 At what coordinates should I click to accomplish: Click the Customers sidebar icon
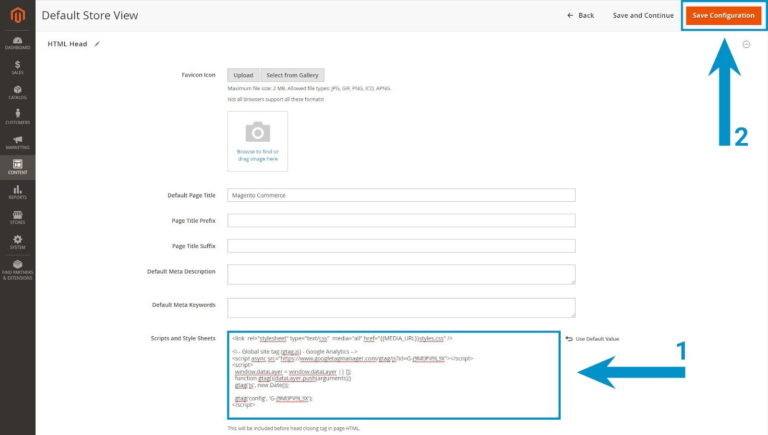17,116
